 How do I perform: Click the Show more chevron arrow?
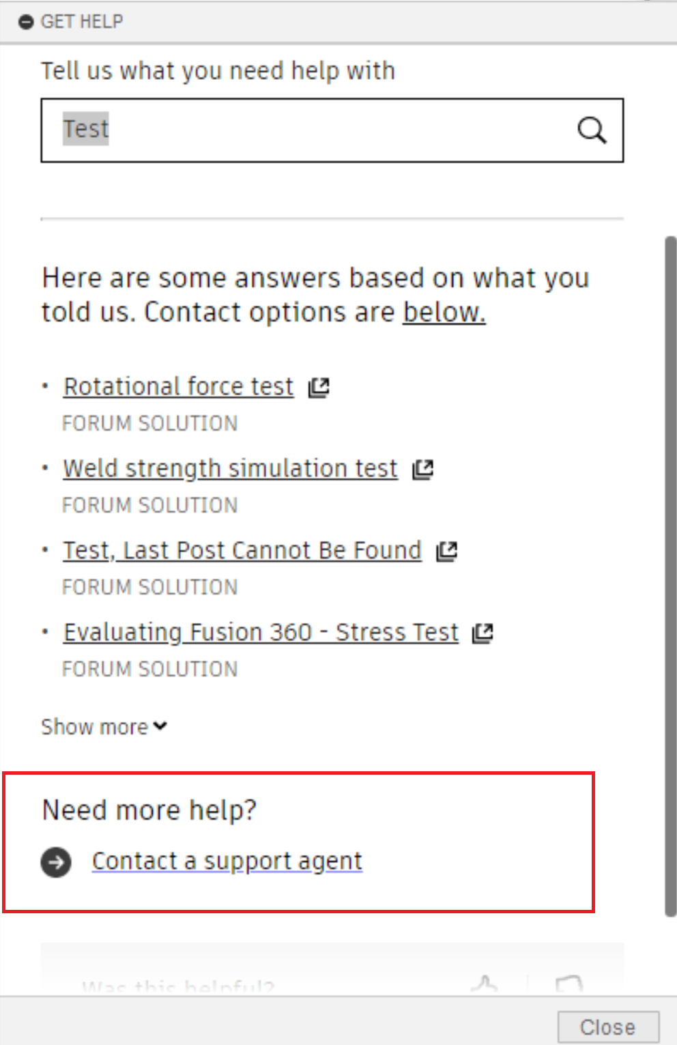[x=160, y=726]
